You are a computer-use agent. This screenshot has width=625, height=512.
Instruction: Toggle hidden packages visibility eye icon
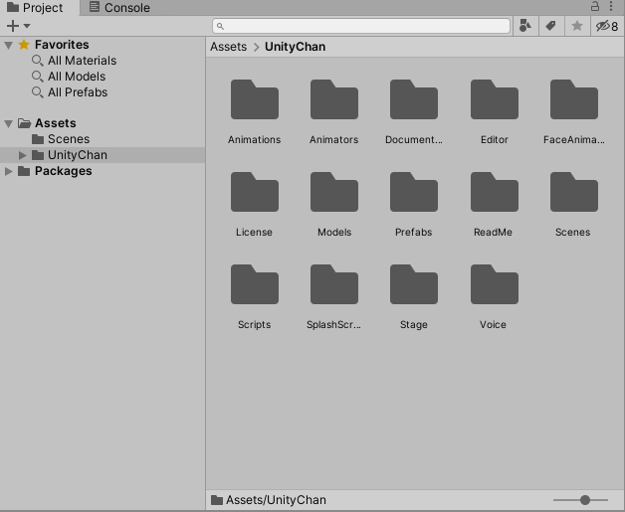pyautogui.click(x=607, y=26)
